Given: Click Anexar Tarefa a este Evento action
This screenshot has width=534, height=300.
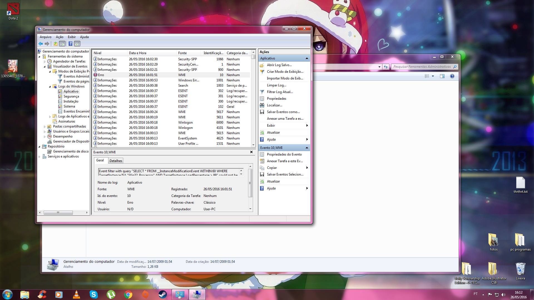Looking at the screenshot, I should click(x=285, y=161).
